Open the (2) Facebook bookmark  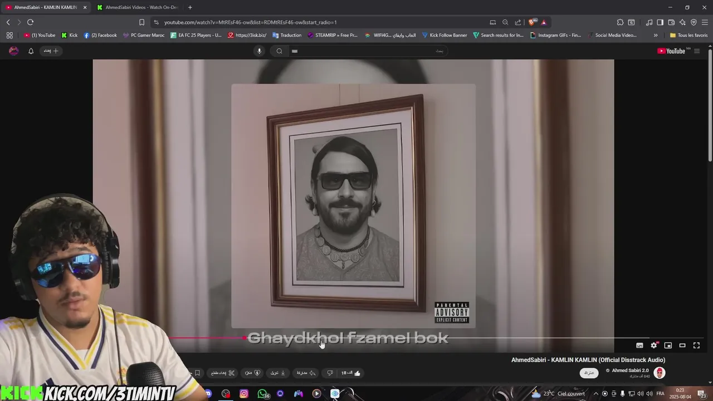coord(100,35)
